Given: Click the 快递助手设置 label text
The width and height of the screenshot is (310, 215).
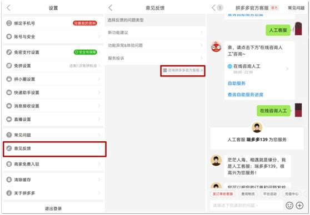Looking at the screenshot, I should [x=27, y=93].
